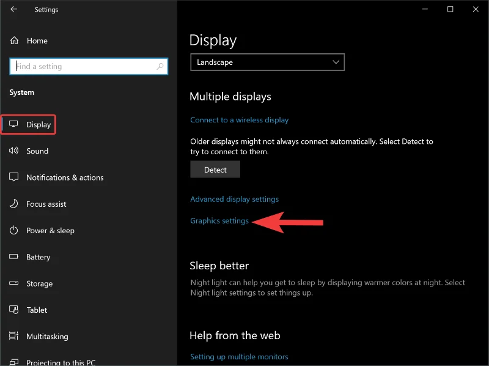489x366 pixels.
Task: Click Connect to a wireless display
Action: [x=239, y=120]
